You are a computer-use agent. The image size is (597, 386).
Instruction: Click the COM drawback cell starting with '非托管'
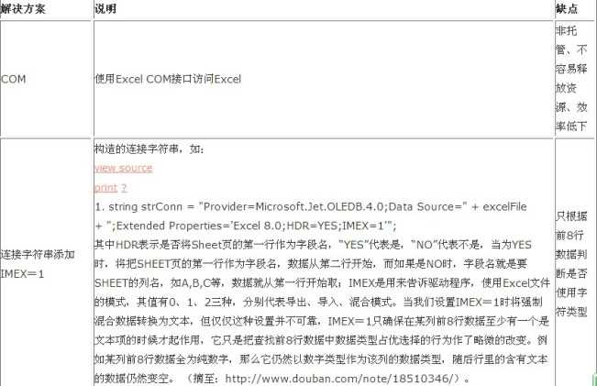pyautogui.click(x=571, y=78)
